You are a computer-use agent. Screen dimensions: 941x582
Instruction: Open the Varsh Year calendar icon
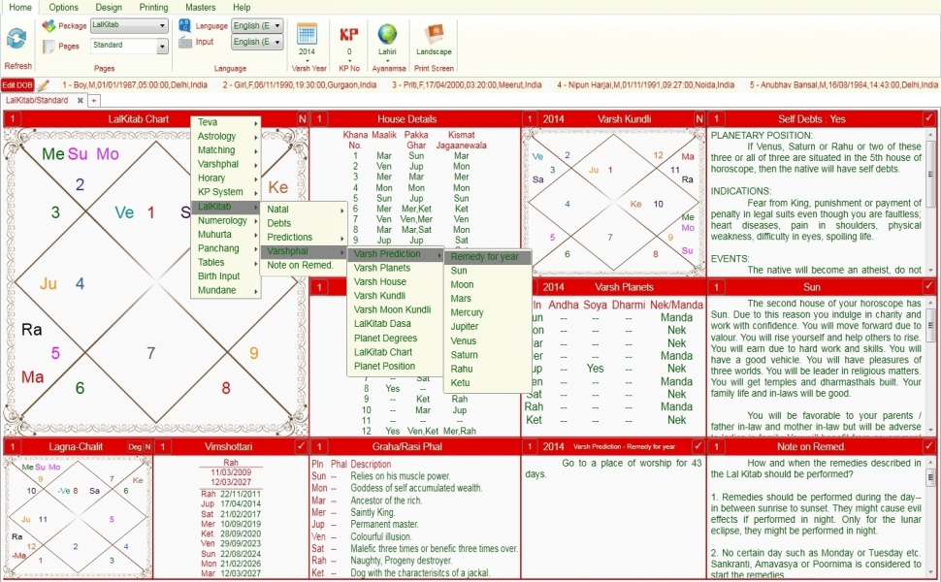click(307, 34)
